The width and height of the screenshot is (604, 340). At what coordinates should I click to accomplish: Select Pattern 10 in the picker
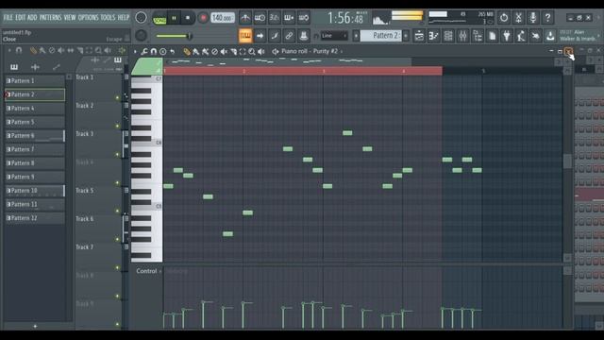(x=35, y=191)
